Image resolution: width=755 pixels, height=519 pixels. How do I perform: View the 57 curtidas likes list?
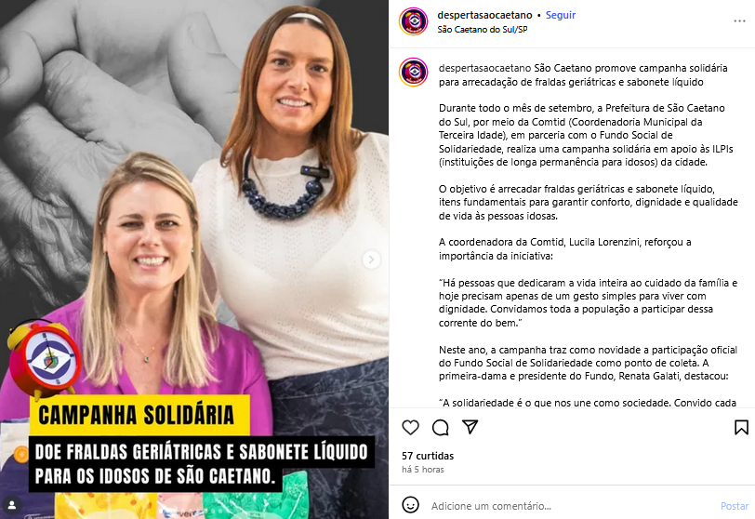click(x=428, y=456)
